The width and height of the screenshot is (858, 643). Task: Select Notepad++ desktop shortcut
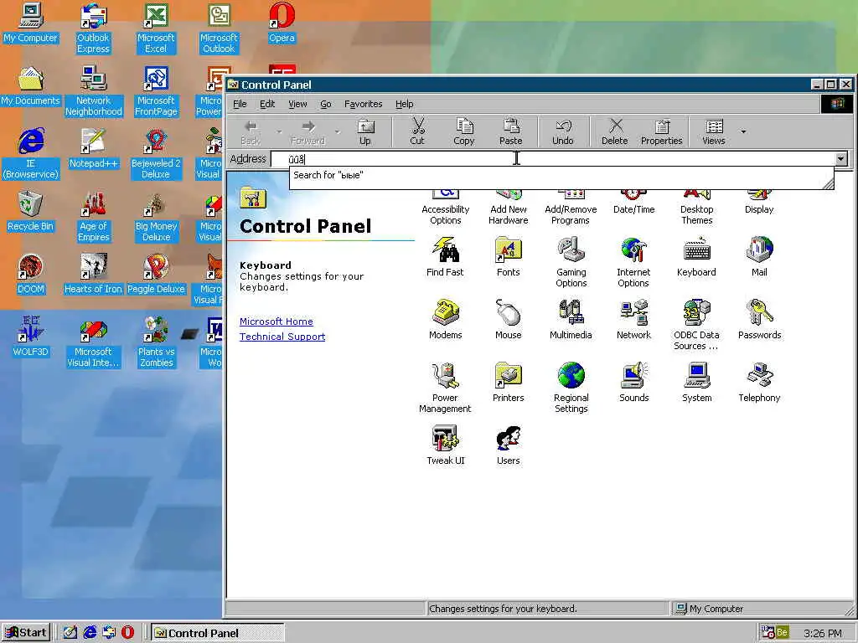click(x=93, y=149)
